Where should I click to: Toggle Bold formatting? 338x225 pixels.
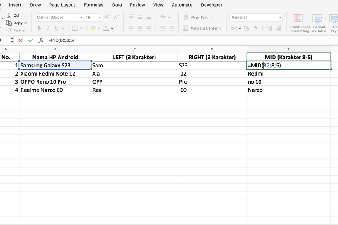[x=39, y=28]
